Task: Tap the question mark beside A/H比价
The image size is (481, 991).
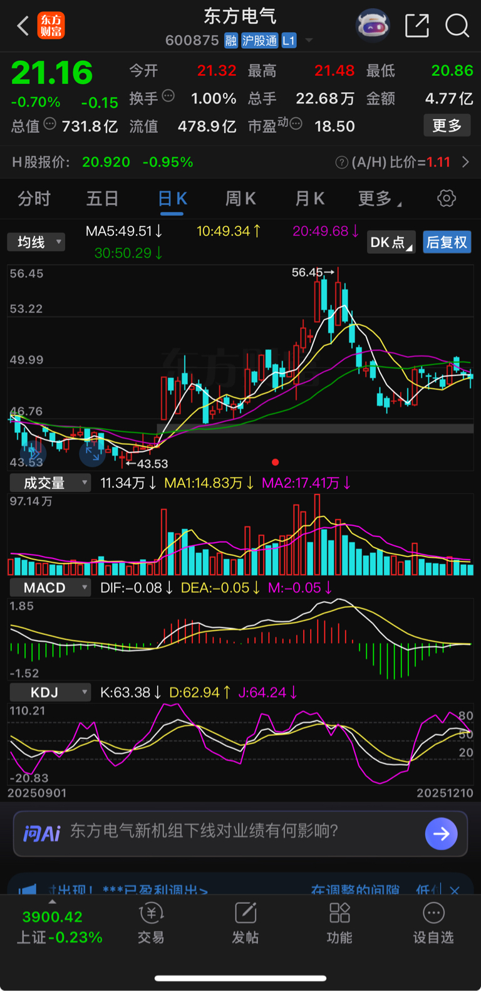Action: (x=342, y=163)
